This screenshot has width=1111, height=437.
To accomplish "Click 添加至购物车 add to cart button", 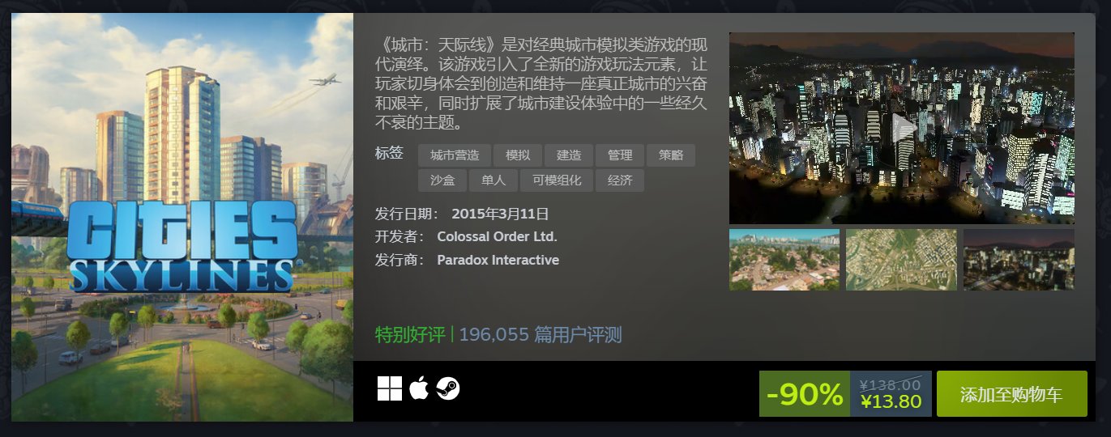I will [x=1011, y=394].
